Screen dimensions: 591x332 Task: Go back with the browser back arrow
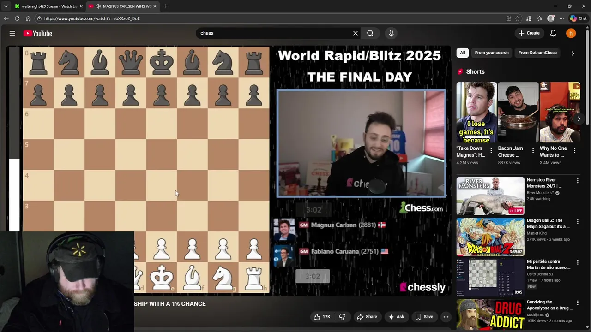coord(6,18)
